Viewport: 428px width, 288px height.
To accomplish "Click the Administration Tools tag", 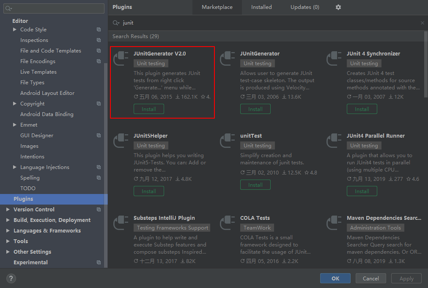I will click(375, 228).
